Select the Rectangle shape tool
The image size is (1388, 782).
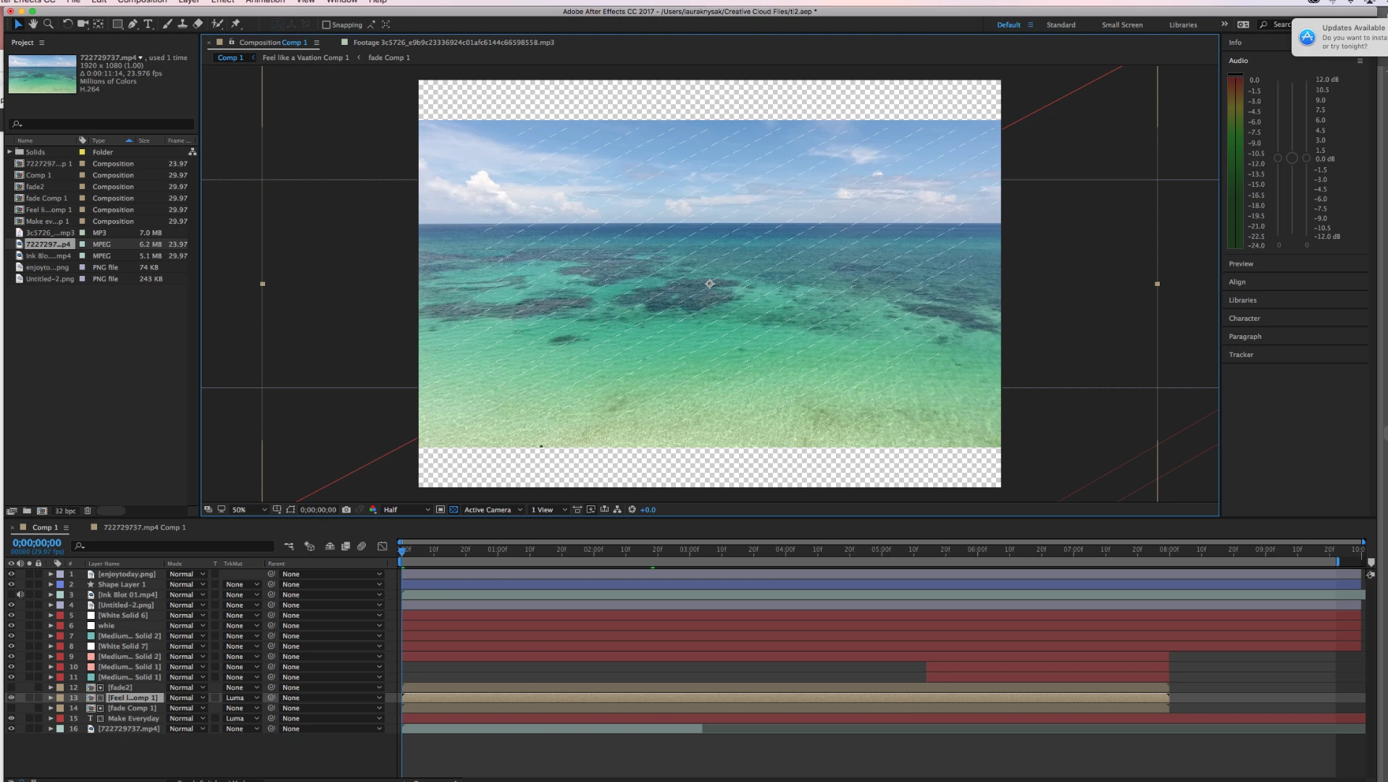[117, 25]
